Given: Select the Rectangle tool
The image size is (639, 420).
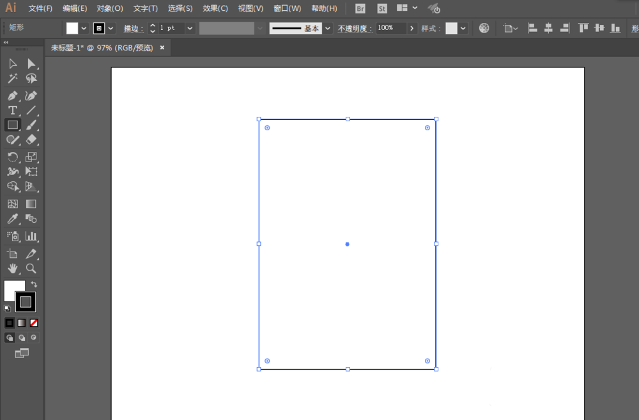Looking at the screenshot, I should tap(13, 125).
